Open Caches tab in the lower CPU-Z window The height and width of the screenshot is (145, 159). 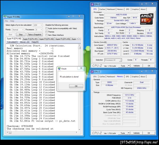102,77
